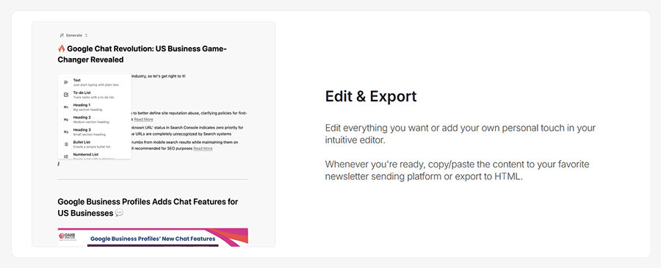Click the fire emoji in the title

coord(62,48)
